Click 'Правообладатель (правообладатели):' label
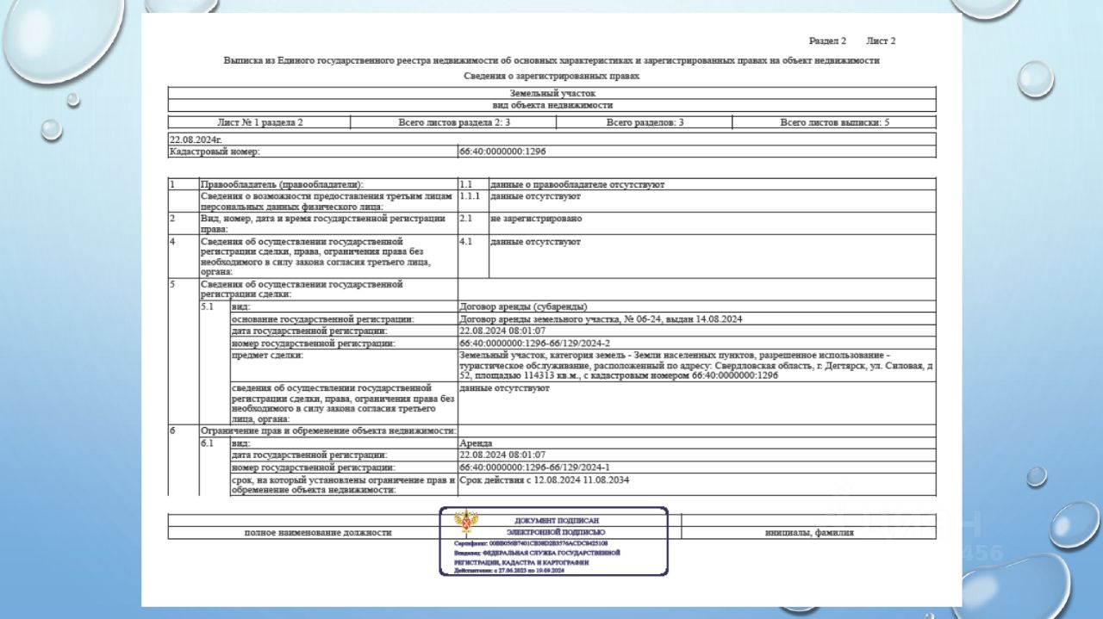Screen dimensions: 1103x619 click(x=282, y=184)
